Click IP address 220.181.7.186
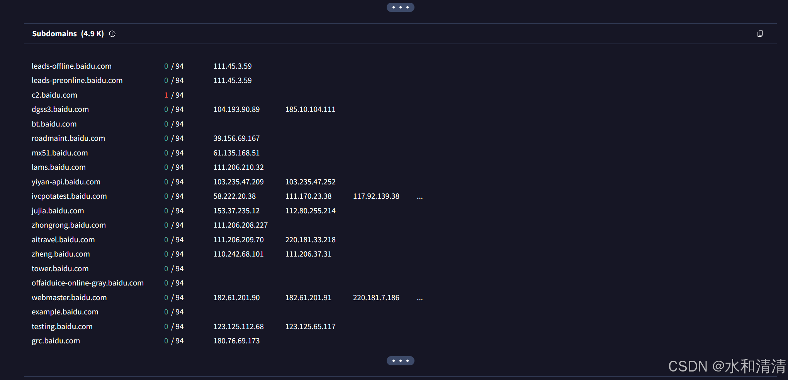 coord(376,297)
